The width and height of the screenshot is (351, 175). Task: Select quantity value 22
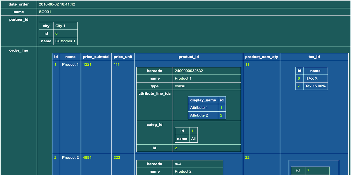(x=247, y=157)
